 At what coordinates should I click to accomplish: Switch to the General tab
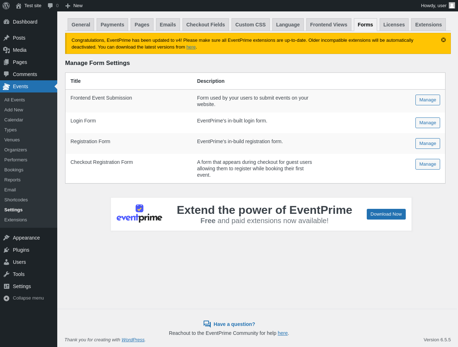[x=81, y=25]
